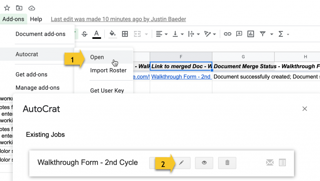Click the vertical align icon
The width and height of the screenshot is (320, 181).
coord(175,34)
